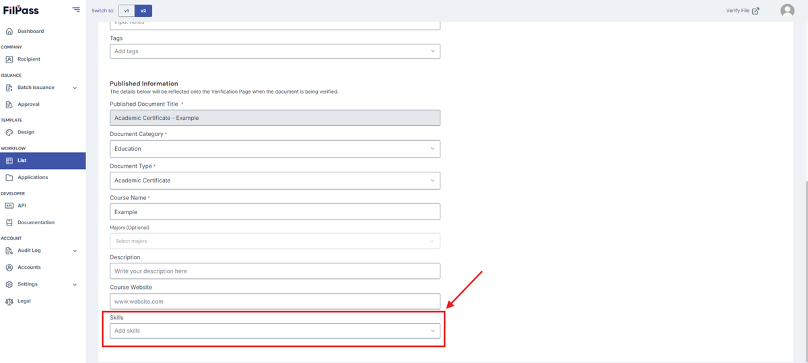Click the Published Document Title field
808x363 pixels.
(275, 118)
